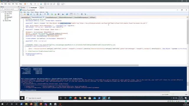Redo the edit in ISE toolbar
Image resolution: width=189 pixels, height=106 pixels.
[48, 14]
